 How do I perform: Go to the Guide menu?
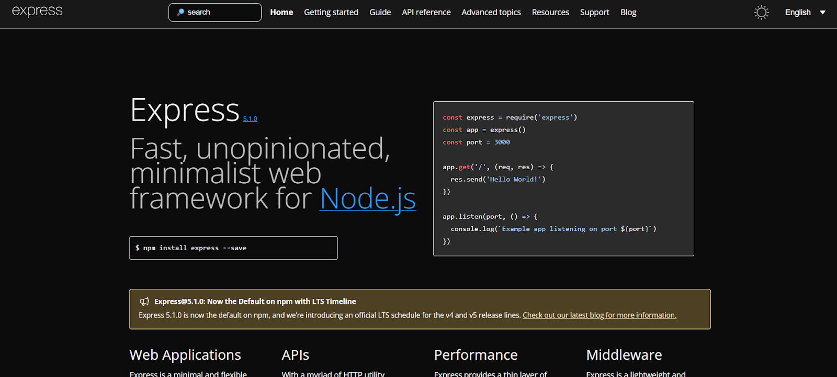pos(380,13)
